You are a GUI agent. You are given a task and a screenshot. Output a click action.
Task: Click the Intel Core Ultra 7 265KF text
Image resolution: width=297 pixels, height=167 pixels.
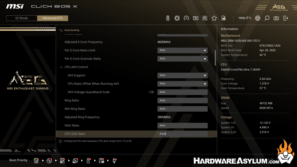pos(240,69)
